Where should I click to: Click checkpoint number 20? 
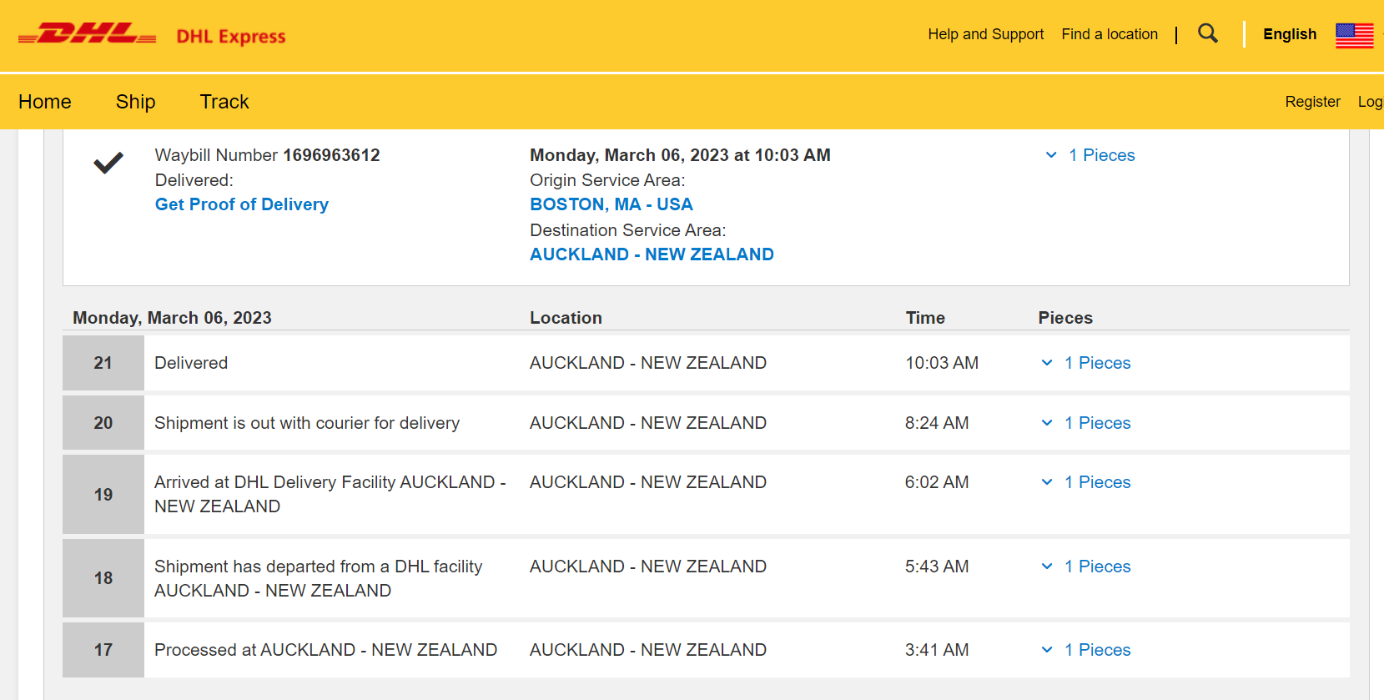click(103, 423)
